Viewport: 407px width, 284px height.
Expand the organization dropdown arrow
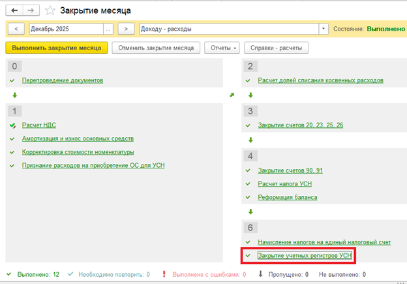(324, 29)
